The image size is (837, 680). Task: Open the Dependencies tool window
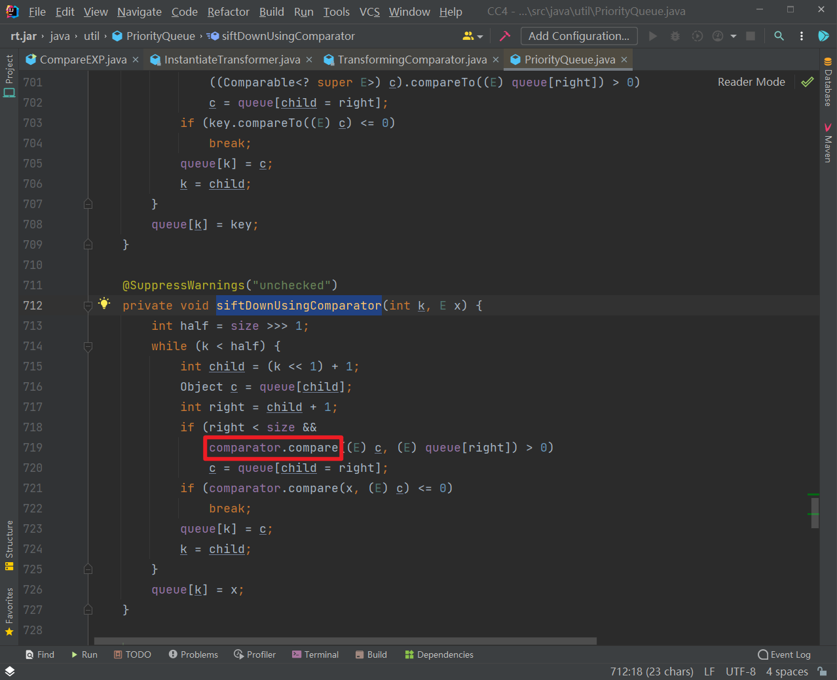pyautogui.click(x=438, y=654)
